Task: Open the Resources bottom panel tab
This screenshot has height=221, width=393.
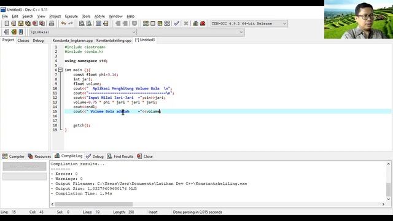Action: click(39, 157)
